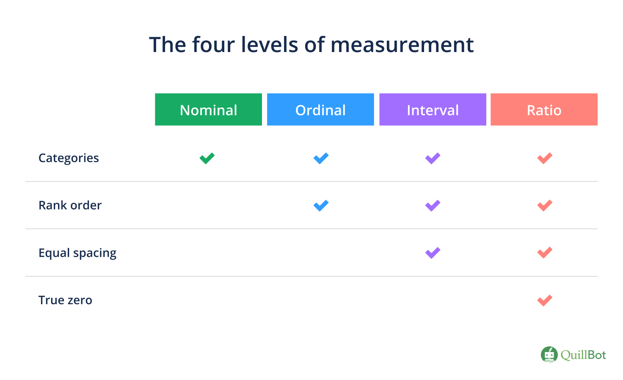Click the QuillBot robot logo icon
This screenshot has height=380, width=623.
[549, 355]
